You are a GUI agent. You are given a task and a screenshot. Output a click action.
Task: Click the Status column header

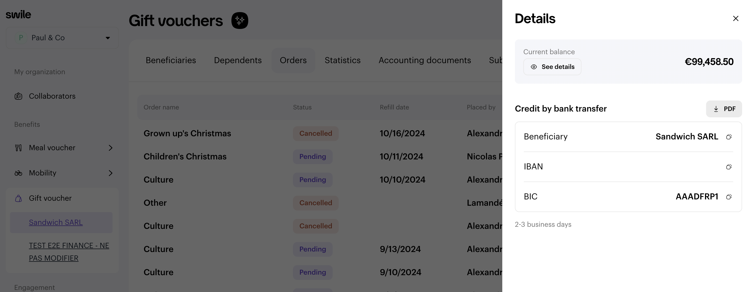[302, 107]
